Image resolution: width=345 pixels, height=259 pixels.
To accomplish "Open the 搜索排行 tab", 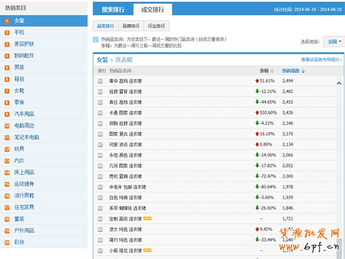I will [113, 9].
